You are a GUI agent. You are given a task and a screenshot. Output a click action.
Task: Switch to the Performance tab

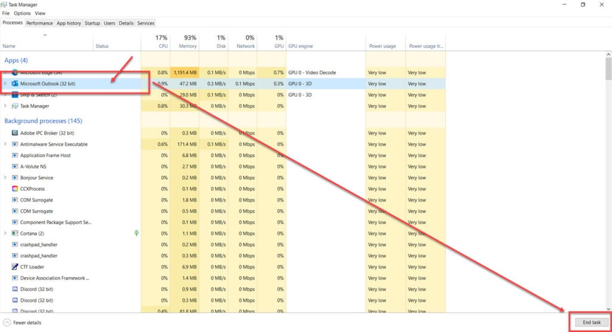[x=39, y=23]
